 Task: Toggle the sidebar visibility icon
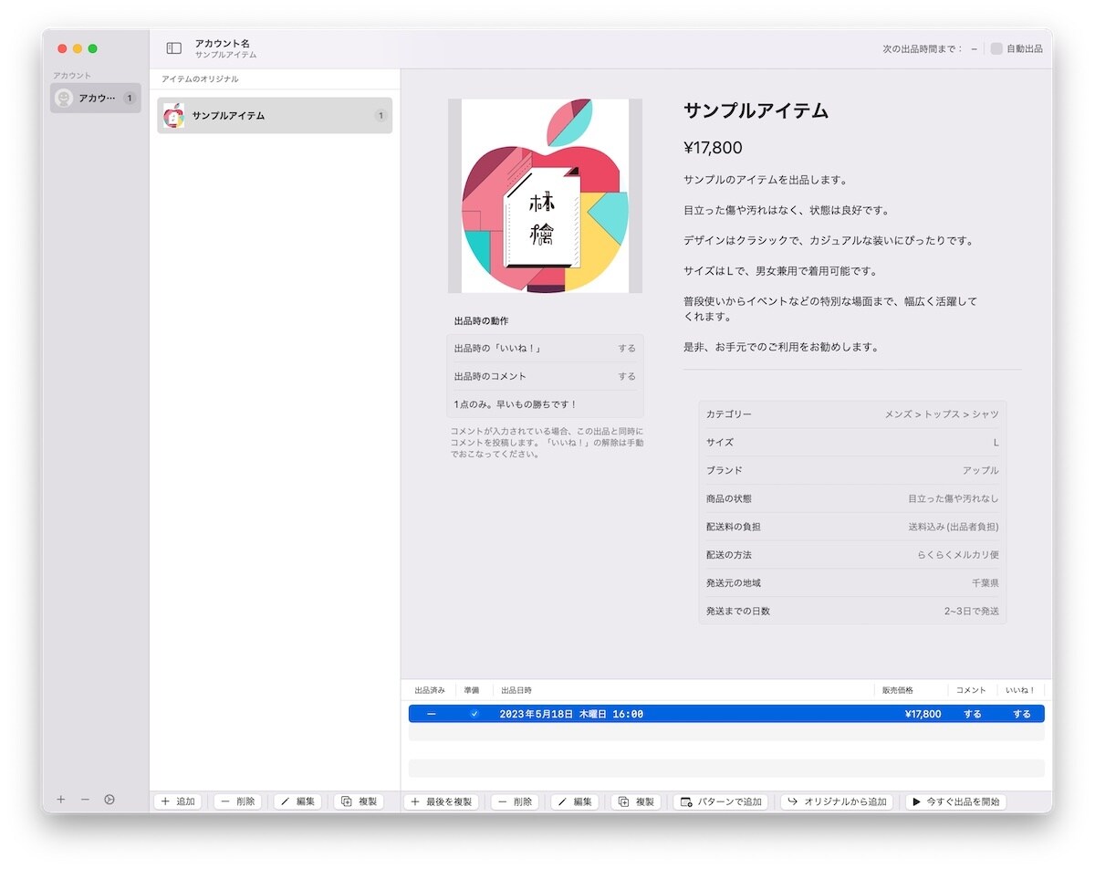(x=173, y=48)
